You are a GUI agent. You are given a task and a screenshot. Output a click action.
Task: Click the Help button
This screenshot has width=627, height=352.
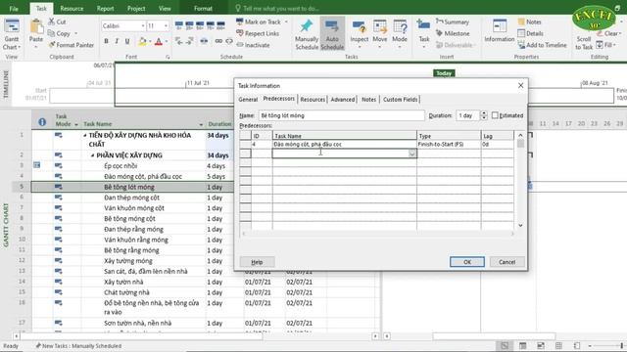257,262
